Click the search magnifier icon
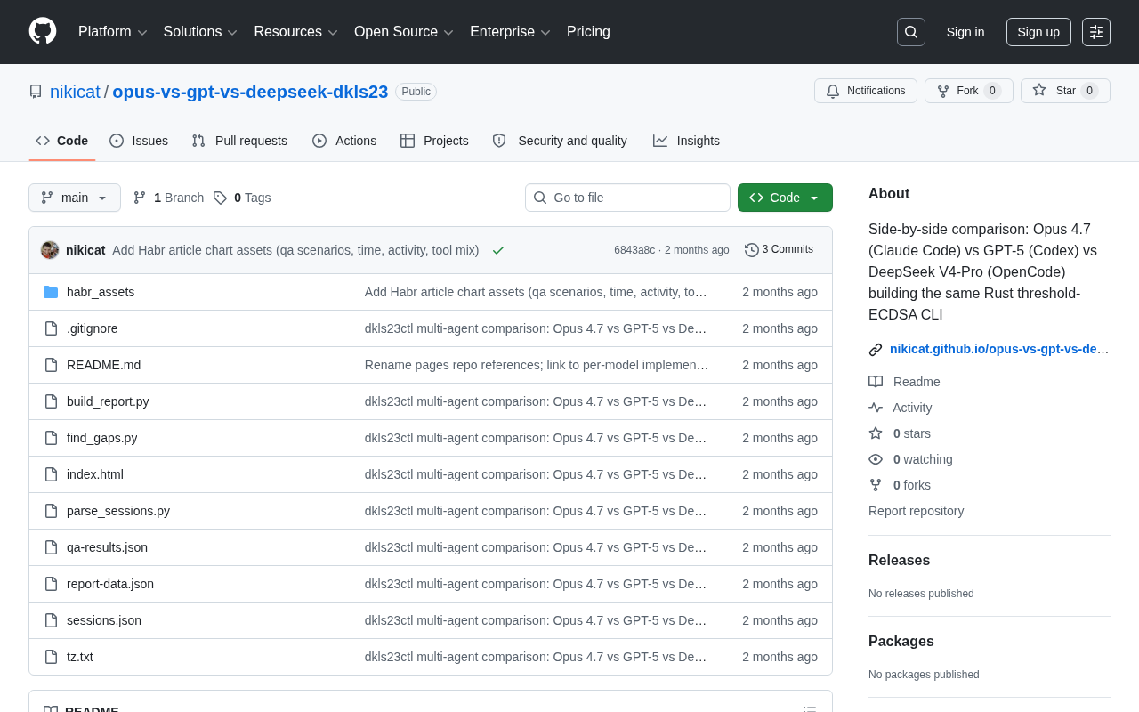The height and width of the screenshot is (712, 1139). tap(911, 32)
